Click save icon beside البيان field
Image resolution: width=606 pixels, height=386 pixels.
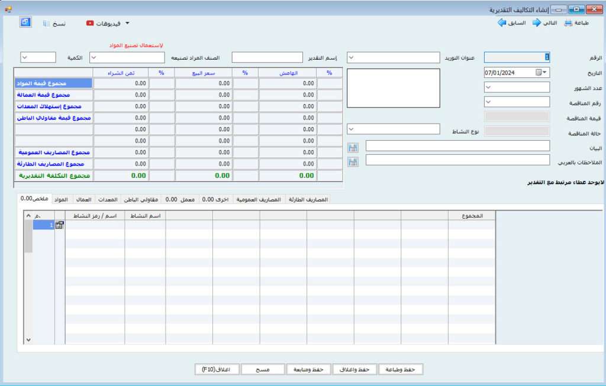point(353,146)
